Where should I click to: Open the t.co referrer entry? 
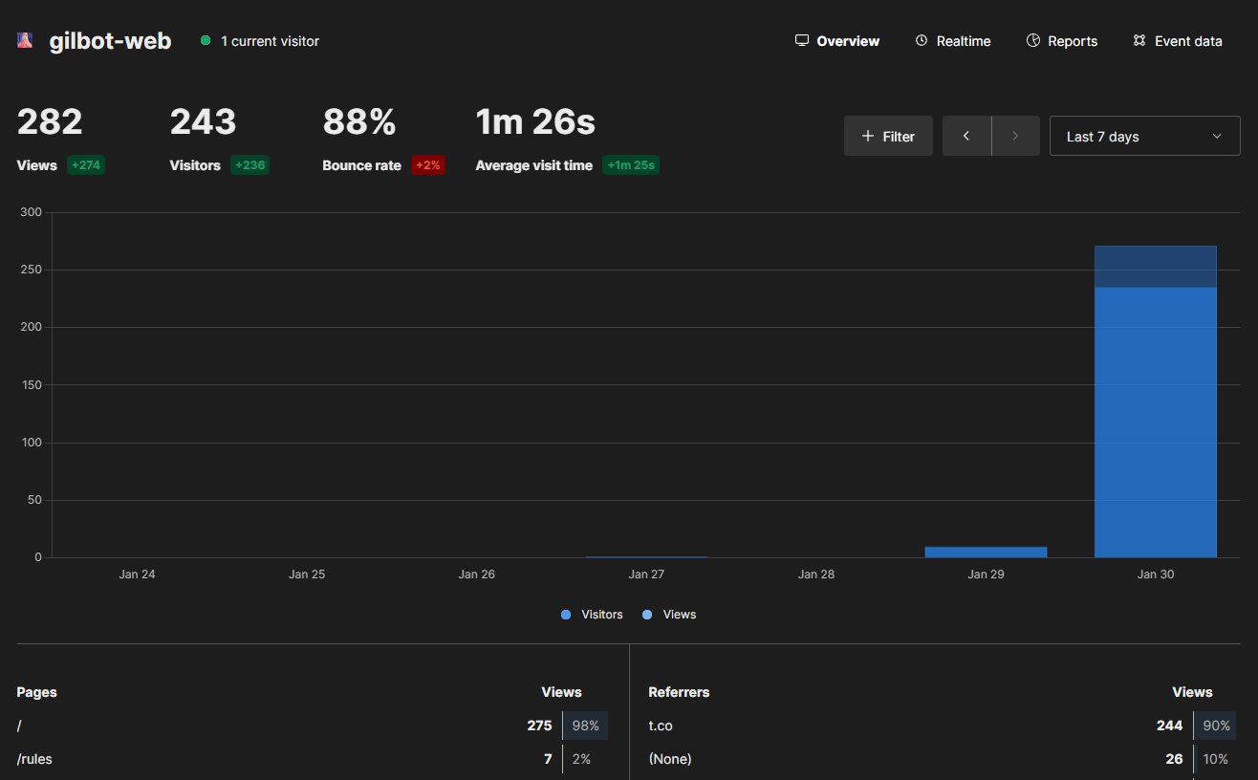661,725
